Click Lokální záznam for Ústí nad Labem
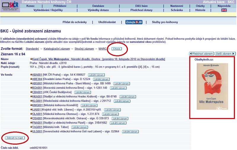The image size is (237, 150). [130, 132]
